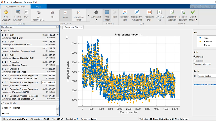Open the Data Browser panel menu
This screenshot has width=216, height=121.
[57, 27]
